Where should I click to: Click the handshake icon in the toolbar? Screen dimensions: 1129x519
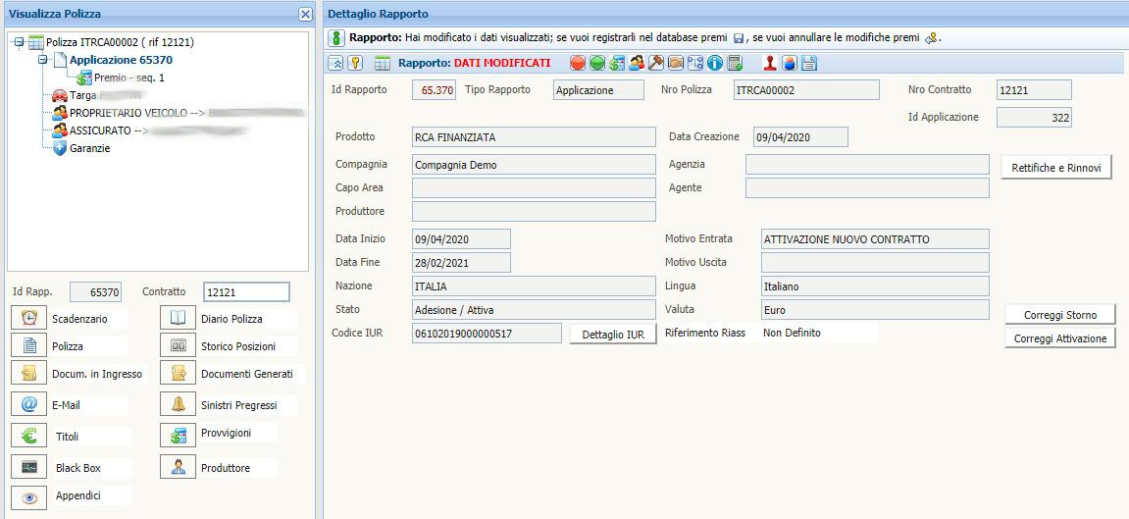pos(676,64)
